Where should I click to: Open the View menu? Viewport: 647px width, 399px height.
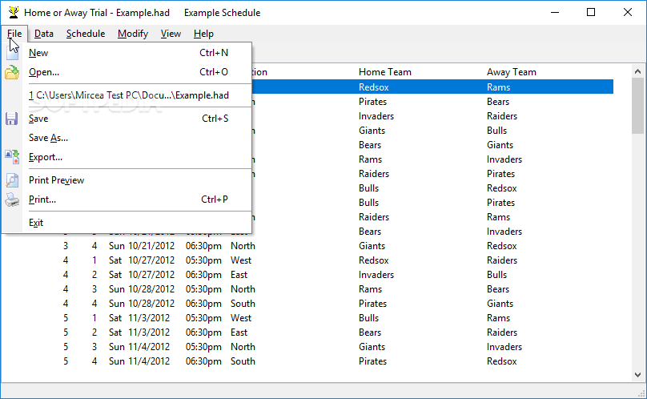pos(171,34)
